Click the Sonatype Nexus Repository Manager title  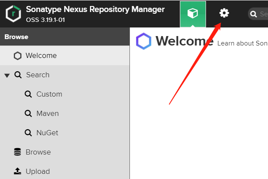pos(95,9)
